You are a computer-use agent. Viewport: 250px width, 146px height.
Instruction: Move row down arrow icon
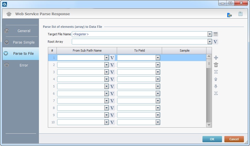click(x=216, y=86)
